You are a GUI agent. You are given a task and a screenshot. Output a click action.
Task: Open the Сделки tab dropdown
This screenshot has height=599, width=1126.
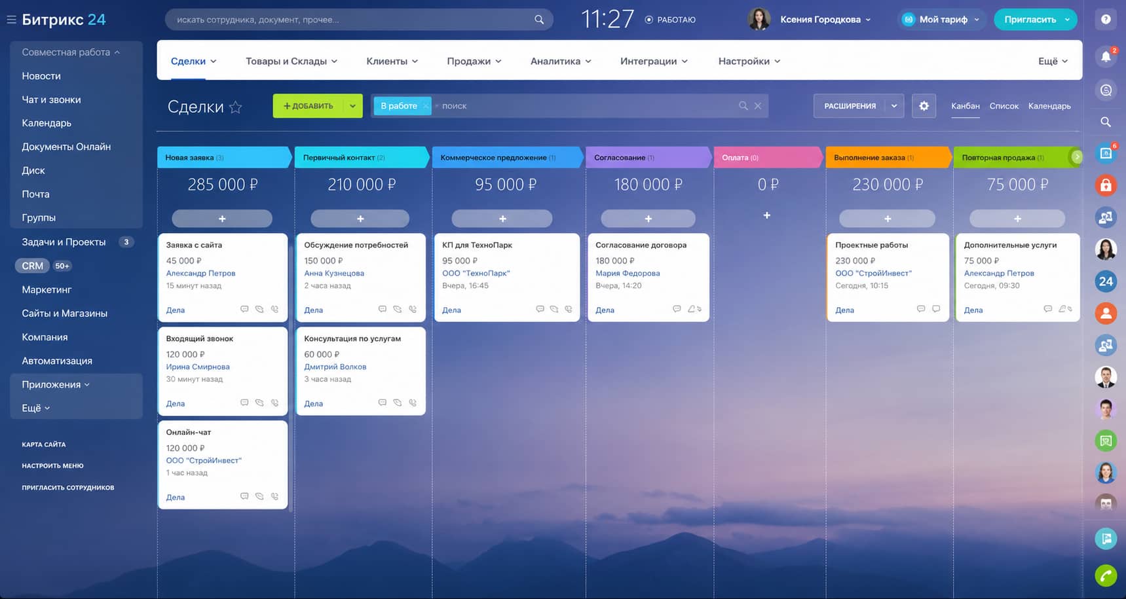pyautogui.click(x=214, y=62)
